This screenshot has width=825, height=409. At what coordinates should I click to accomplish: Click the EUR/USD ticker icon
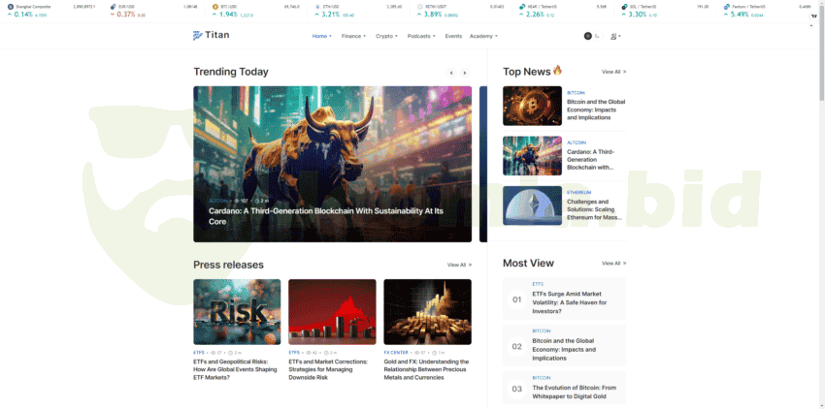tap(114, 7)
